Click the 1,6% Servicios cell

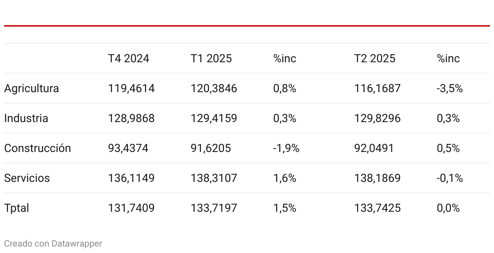click(285, 178)
